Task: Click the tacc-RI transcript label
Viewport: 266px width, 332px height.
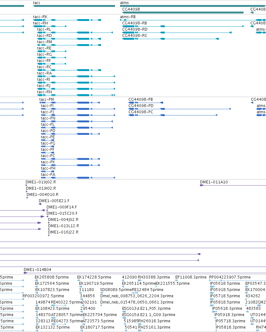Action: [x=43, y=79]
